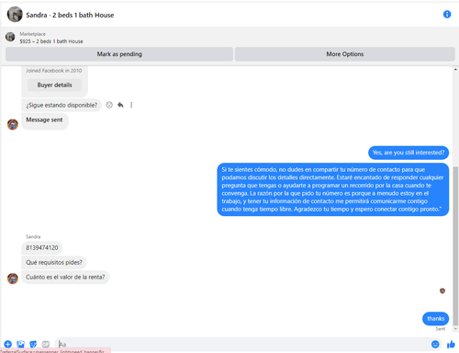Click the 'Sandra' sender name label
Image resolution: width=459 pixels, height=353 pixels.
pyautogui.click(x=33, y=236)
